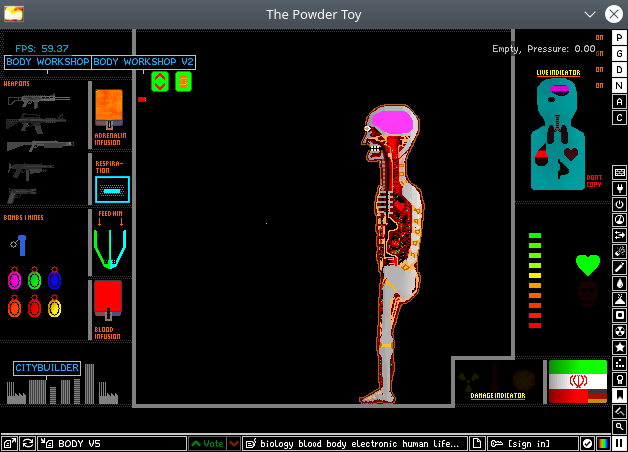The width and height of the screenshot is (628, 452).
Task: Upvote the save with Vote button
Action: 207,444
